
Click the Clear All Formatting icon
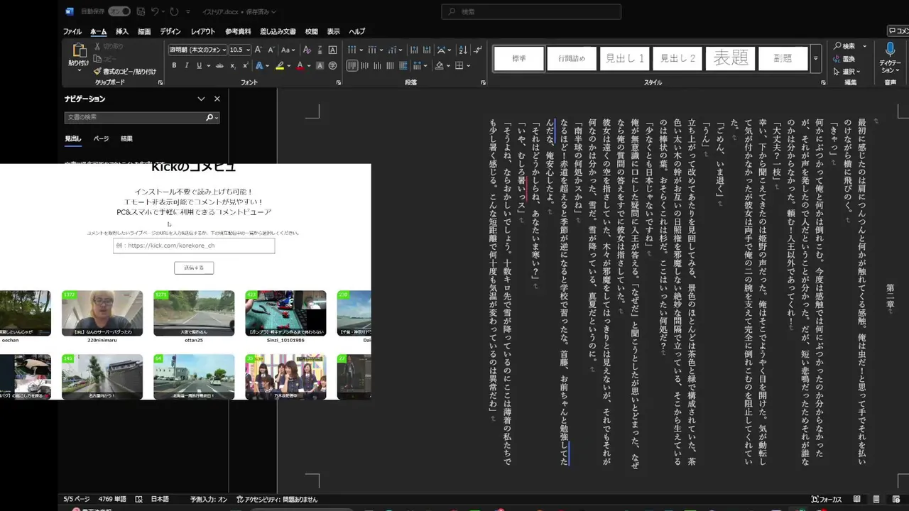(x=307, y=50)
